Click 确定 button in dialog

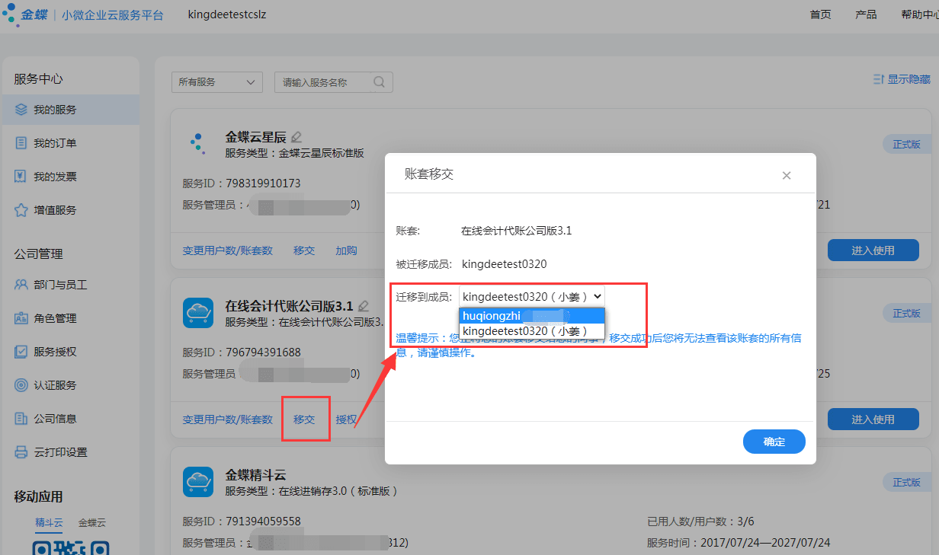774,442
